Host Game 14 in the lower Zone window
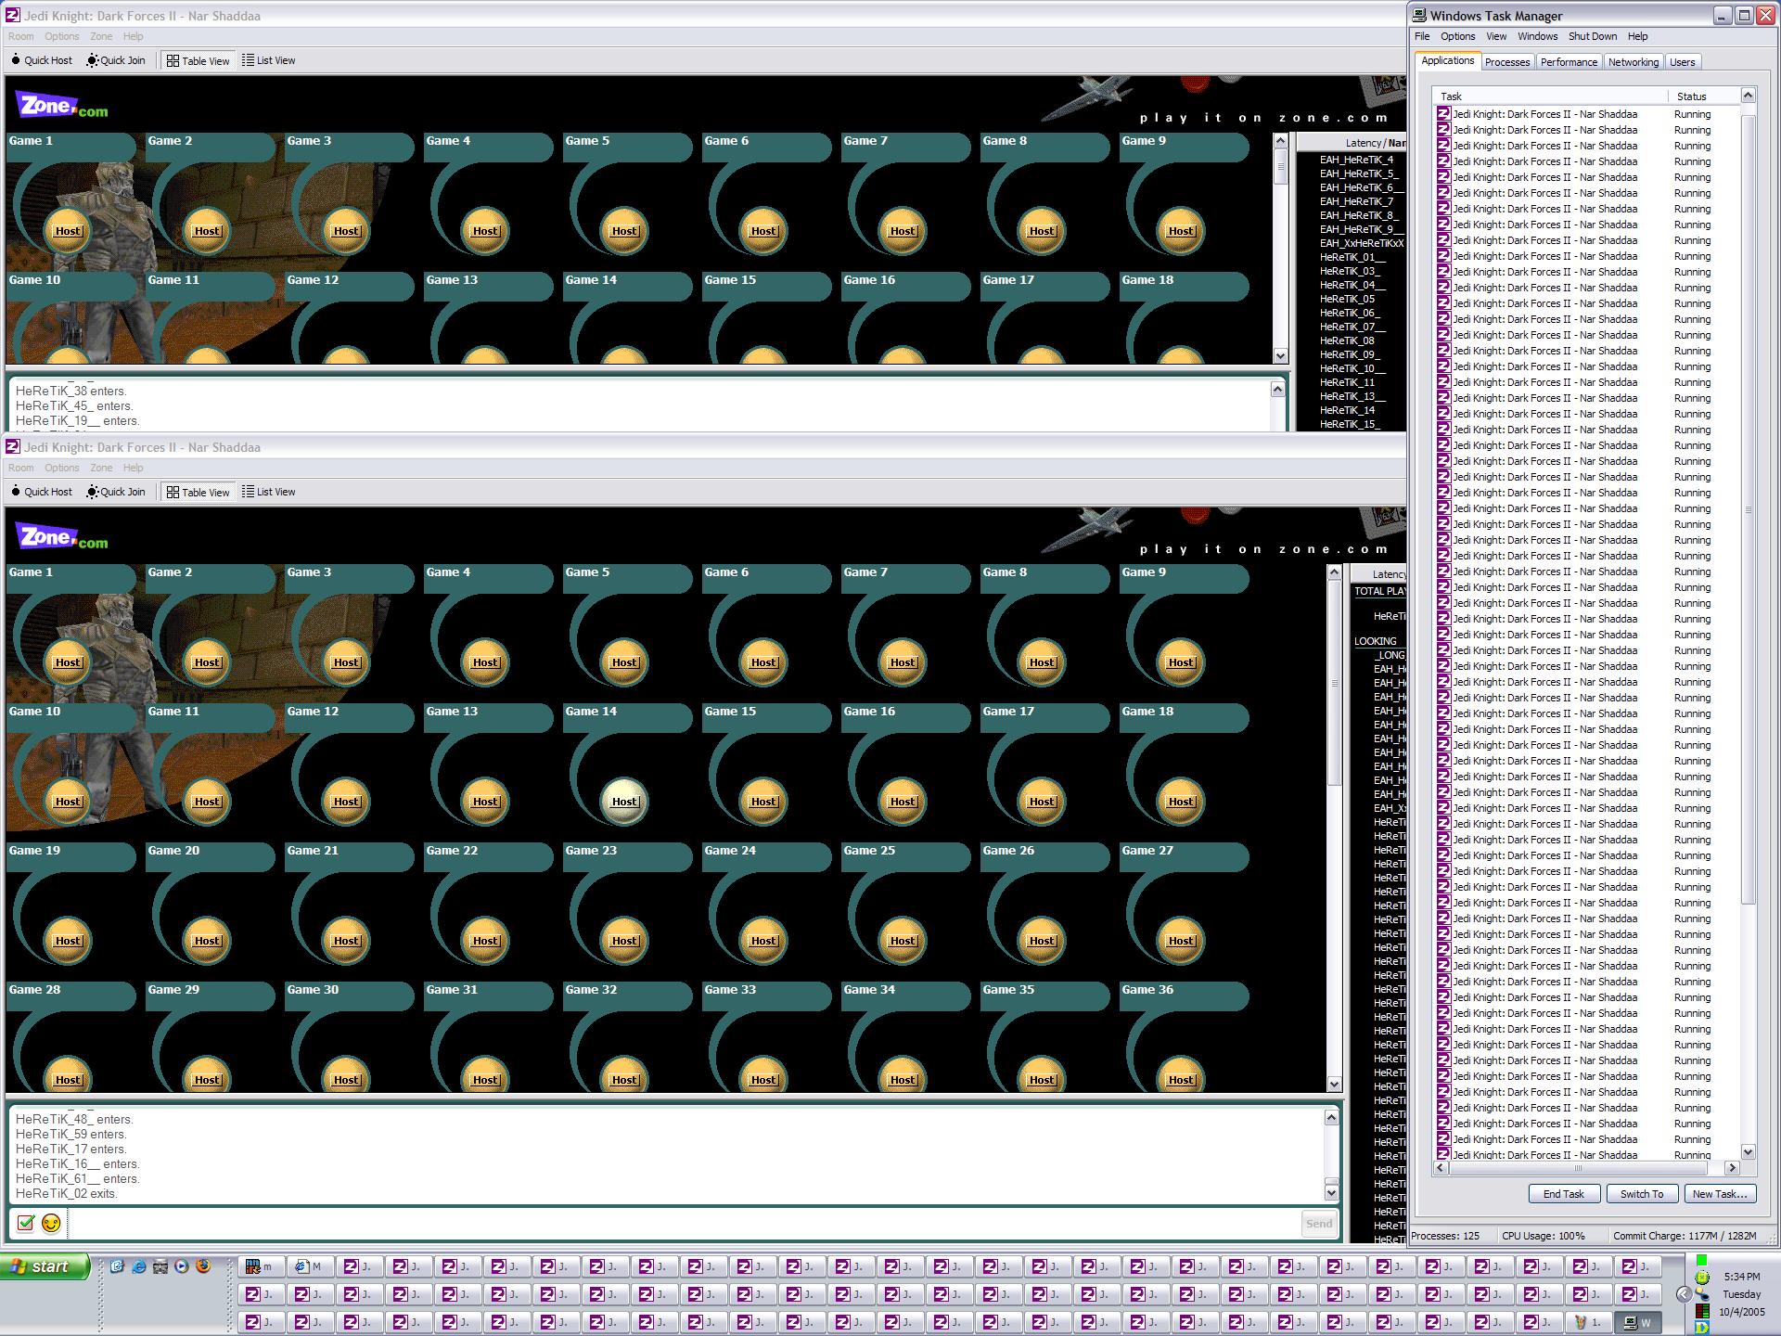1781x1336 pixels. tap(624, 802)
